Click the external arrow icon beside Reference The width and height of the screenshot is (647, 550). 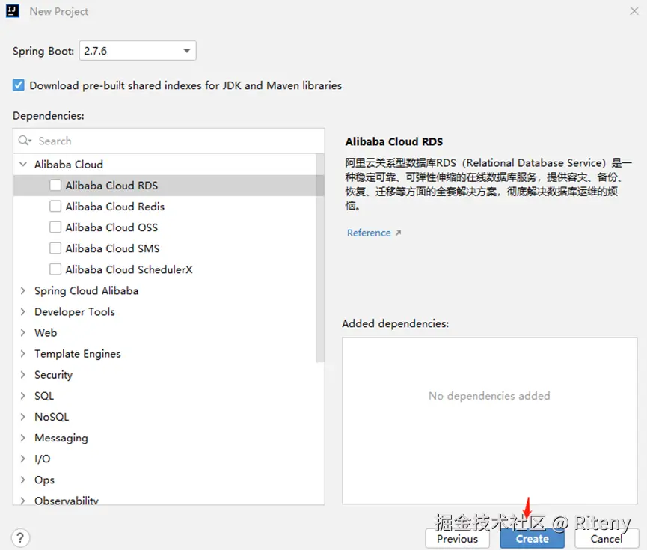[x=398, y=233]
